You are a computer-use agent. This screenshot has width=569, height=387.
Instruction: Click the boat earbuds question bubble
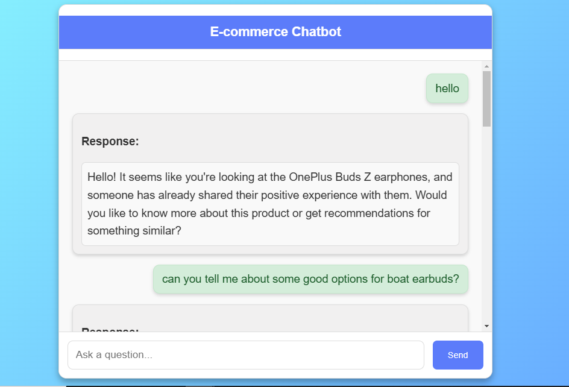[x=310, y=280]
